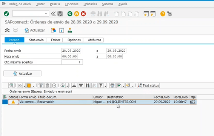Viewport: 214px width, 136px height.
Task: Click the Display glasses icon in ALV toolbar
Action: coord(20,85)
